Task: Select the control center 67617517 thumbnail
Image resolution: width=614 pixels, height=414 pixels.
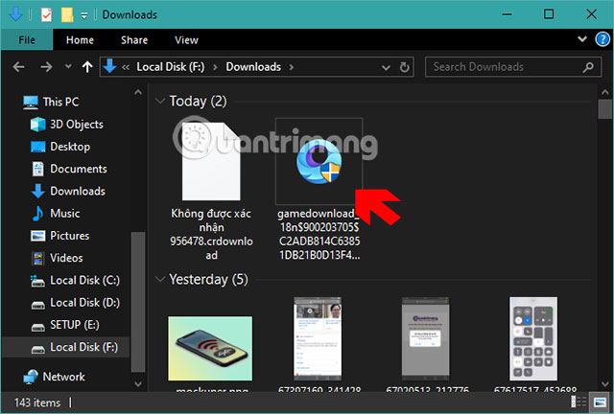Action: coord(533,338)
